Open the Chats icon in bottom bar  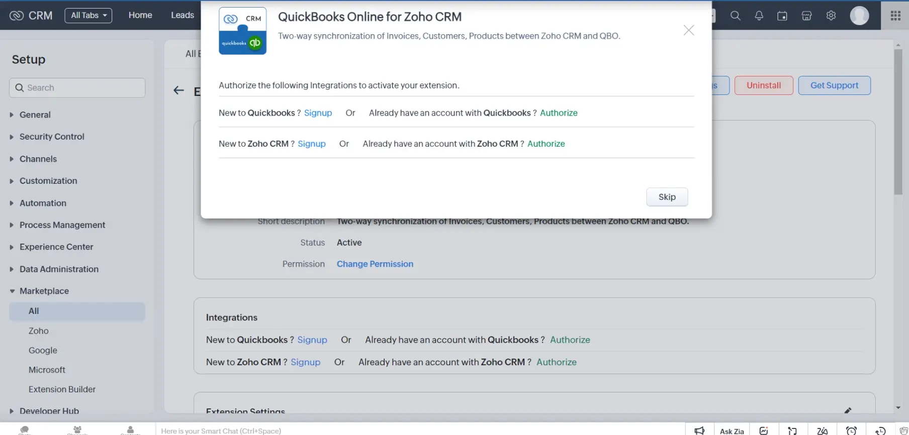click(24, 430)
